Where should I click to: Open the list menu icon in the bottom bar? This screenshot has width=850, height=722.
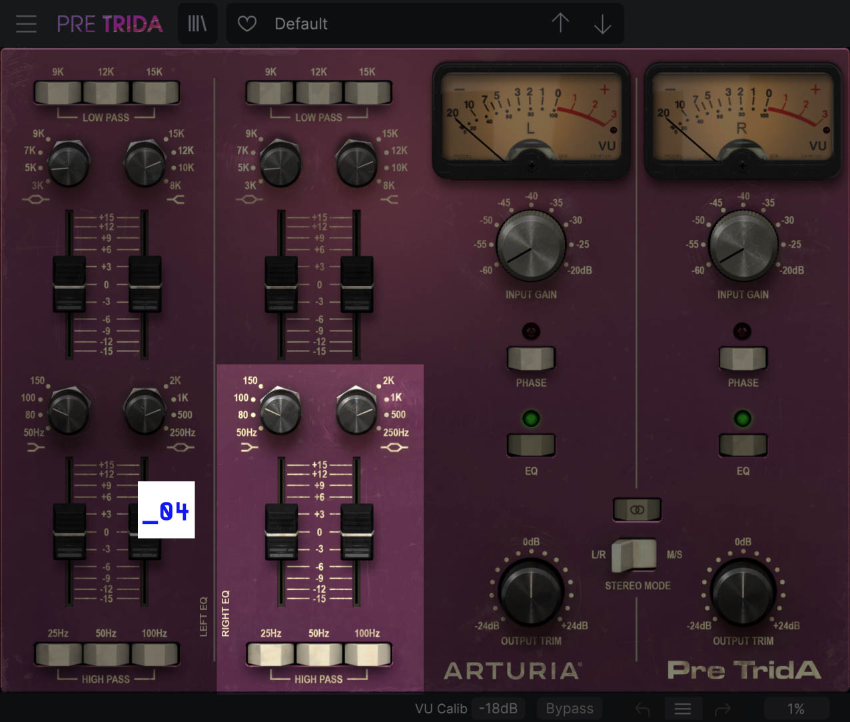pyautogui.click(x=683, y=708)
